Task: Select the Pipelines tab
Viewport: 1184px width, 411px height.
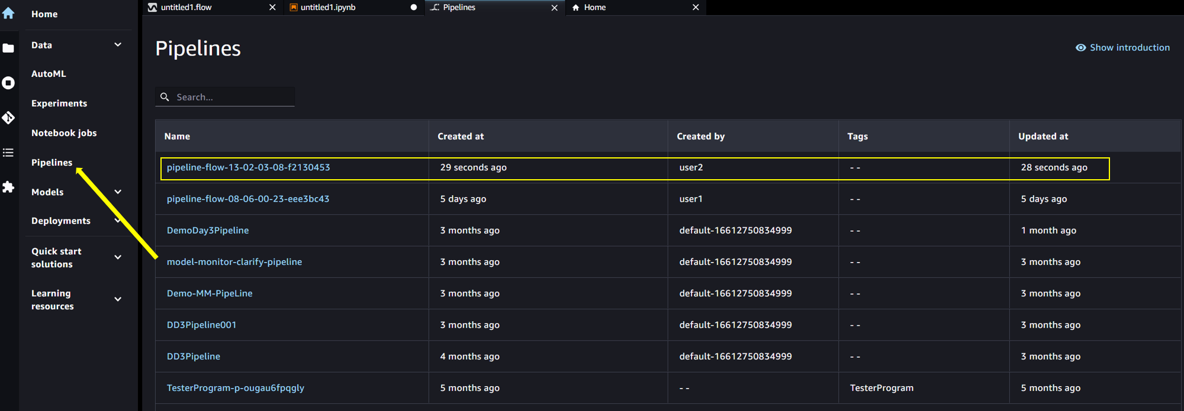Action: pos(494,7)
